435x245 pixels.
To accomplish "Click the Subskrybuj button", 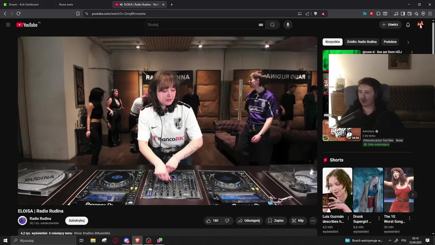I will (76, 220).
